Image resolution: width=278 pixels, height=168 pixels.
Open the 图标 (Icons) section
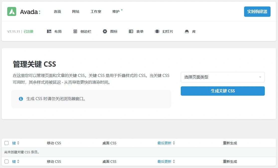click(x=110, y=31)
